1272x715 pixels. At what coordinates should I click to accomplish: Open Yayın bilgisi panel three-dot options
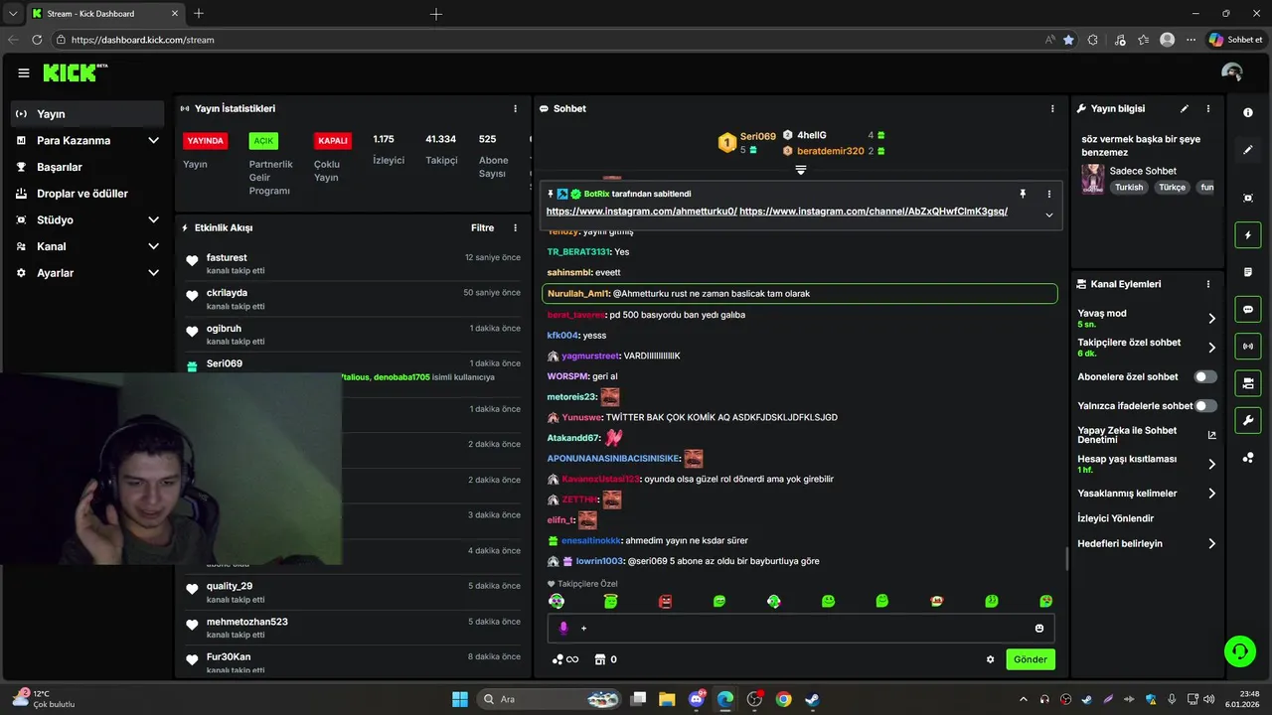coord(1208,108)
